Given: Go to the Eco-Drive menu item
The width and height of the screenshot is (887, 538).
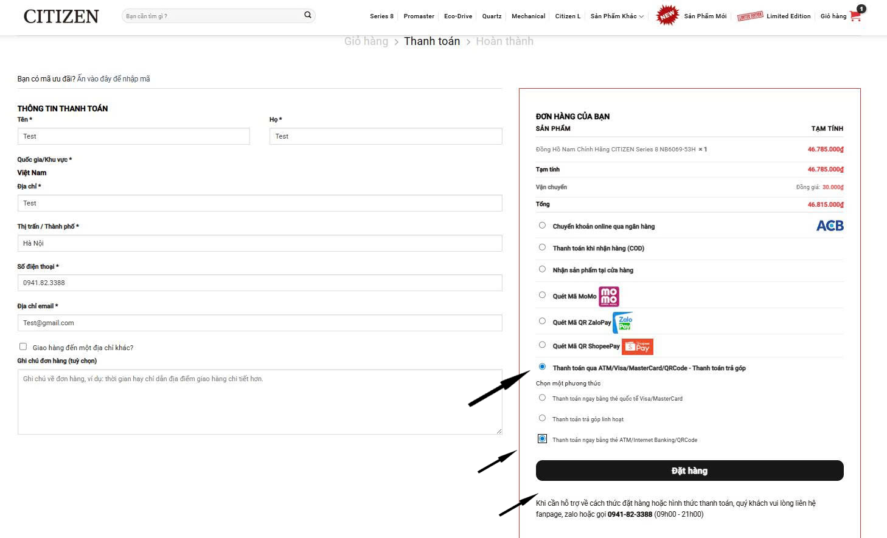Looking at the screenshot, I should coord(458,16).
